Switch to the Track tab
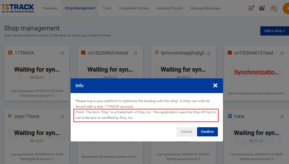 107,8
